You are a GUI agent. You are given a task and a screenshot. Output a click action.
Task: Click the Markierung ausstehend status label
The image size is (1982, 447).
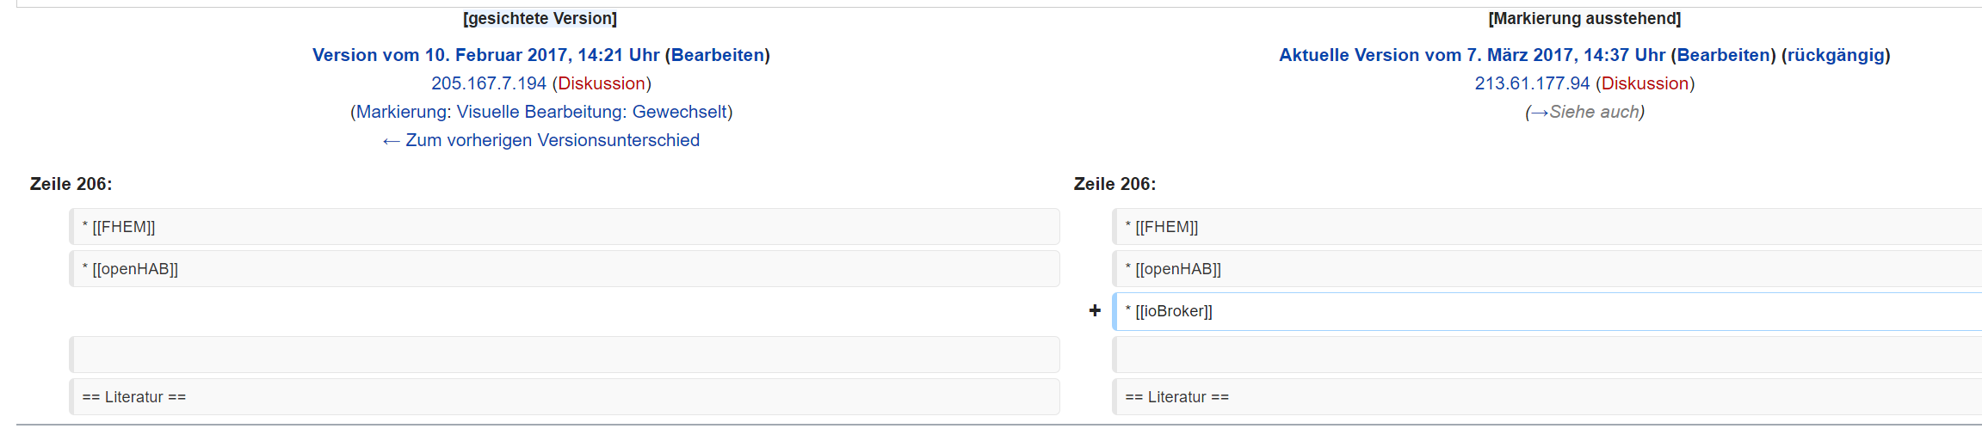(x=1584, y=19)
